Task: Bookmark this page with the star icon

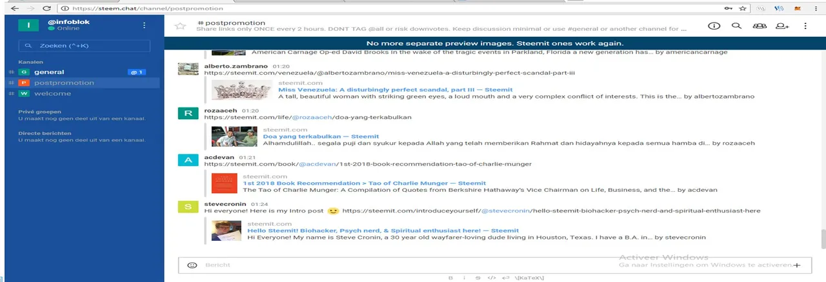Action: point(743,8)
